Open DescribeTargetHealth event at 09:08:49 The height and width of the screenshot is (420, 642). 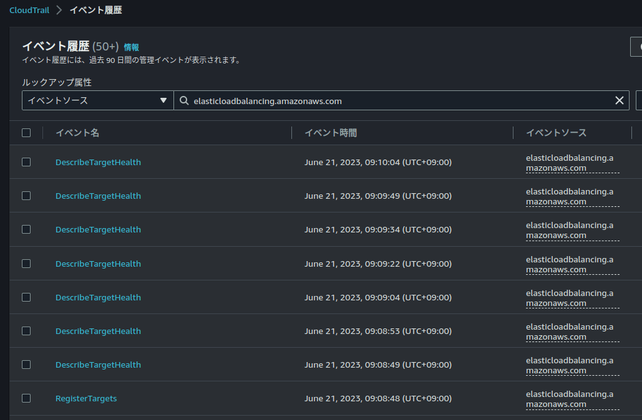(x=99, y=365)
